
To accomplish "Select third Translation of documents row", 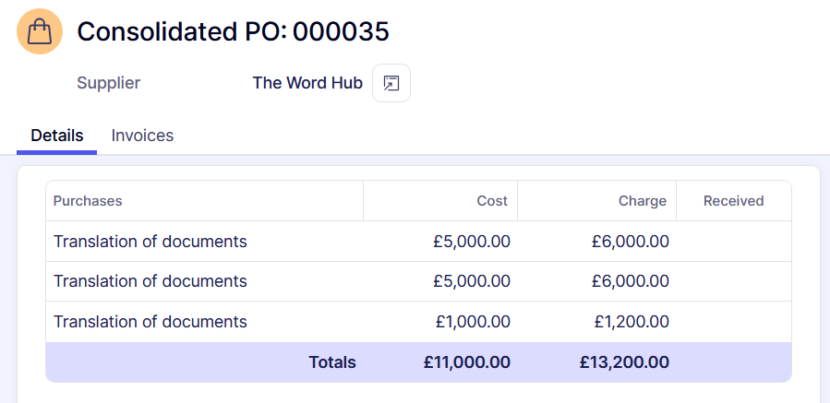I will click(x=150, y=322).
